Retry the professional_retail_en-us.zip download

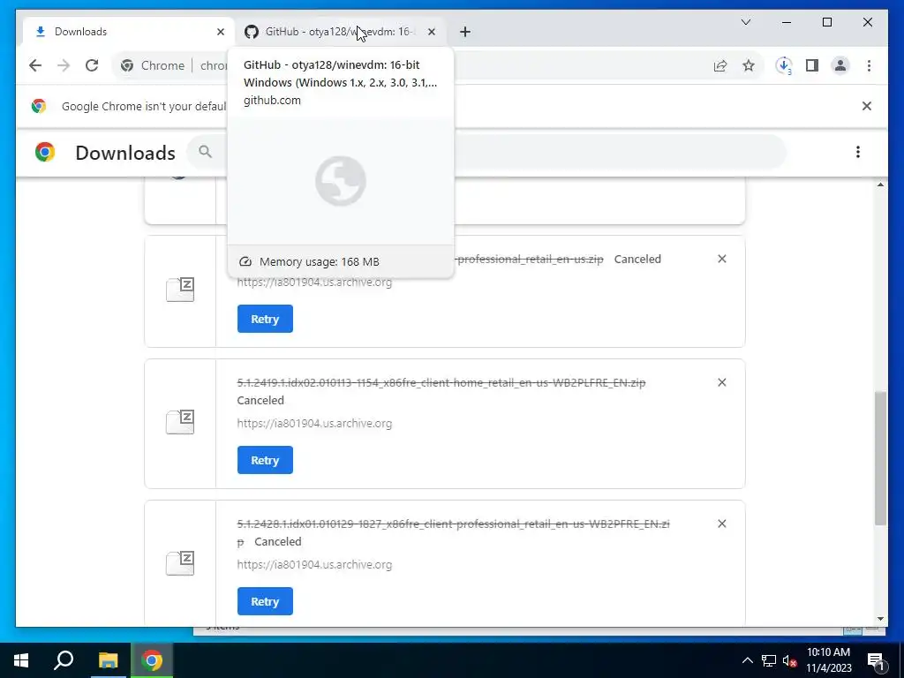click(265, 319)
